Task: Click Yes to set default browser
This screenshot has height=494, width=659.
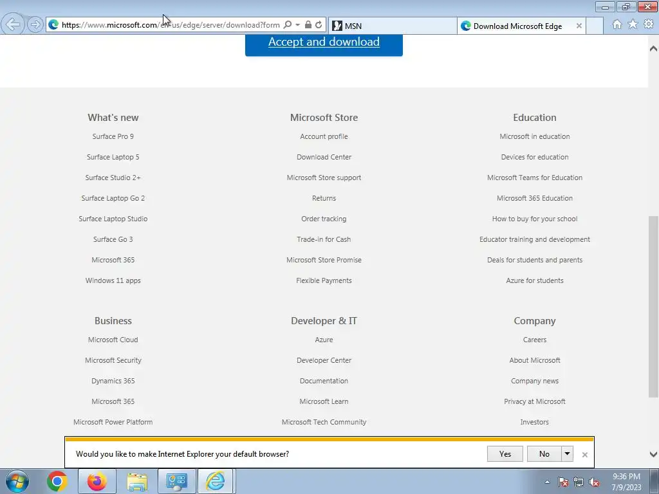Action: pyautogui.click(x=505, y=454)
